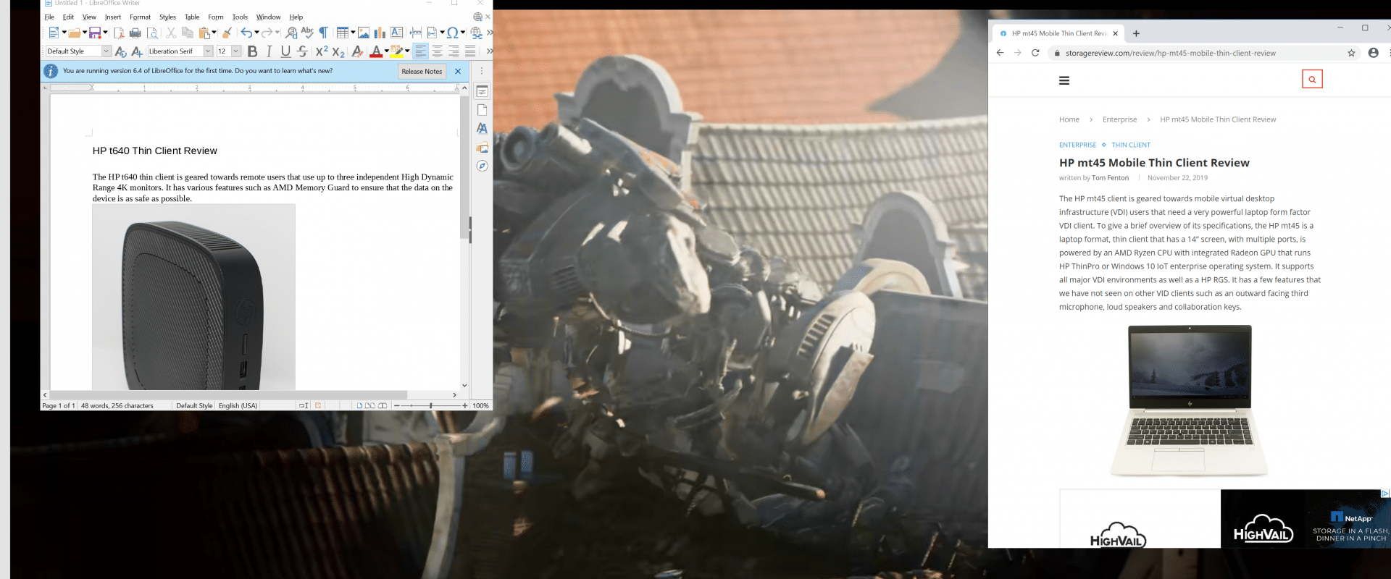This screenshot has height=579, width=1391.
Task: Click the Cut scissors icon
Action: coord(171,33)
